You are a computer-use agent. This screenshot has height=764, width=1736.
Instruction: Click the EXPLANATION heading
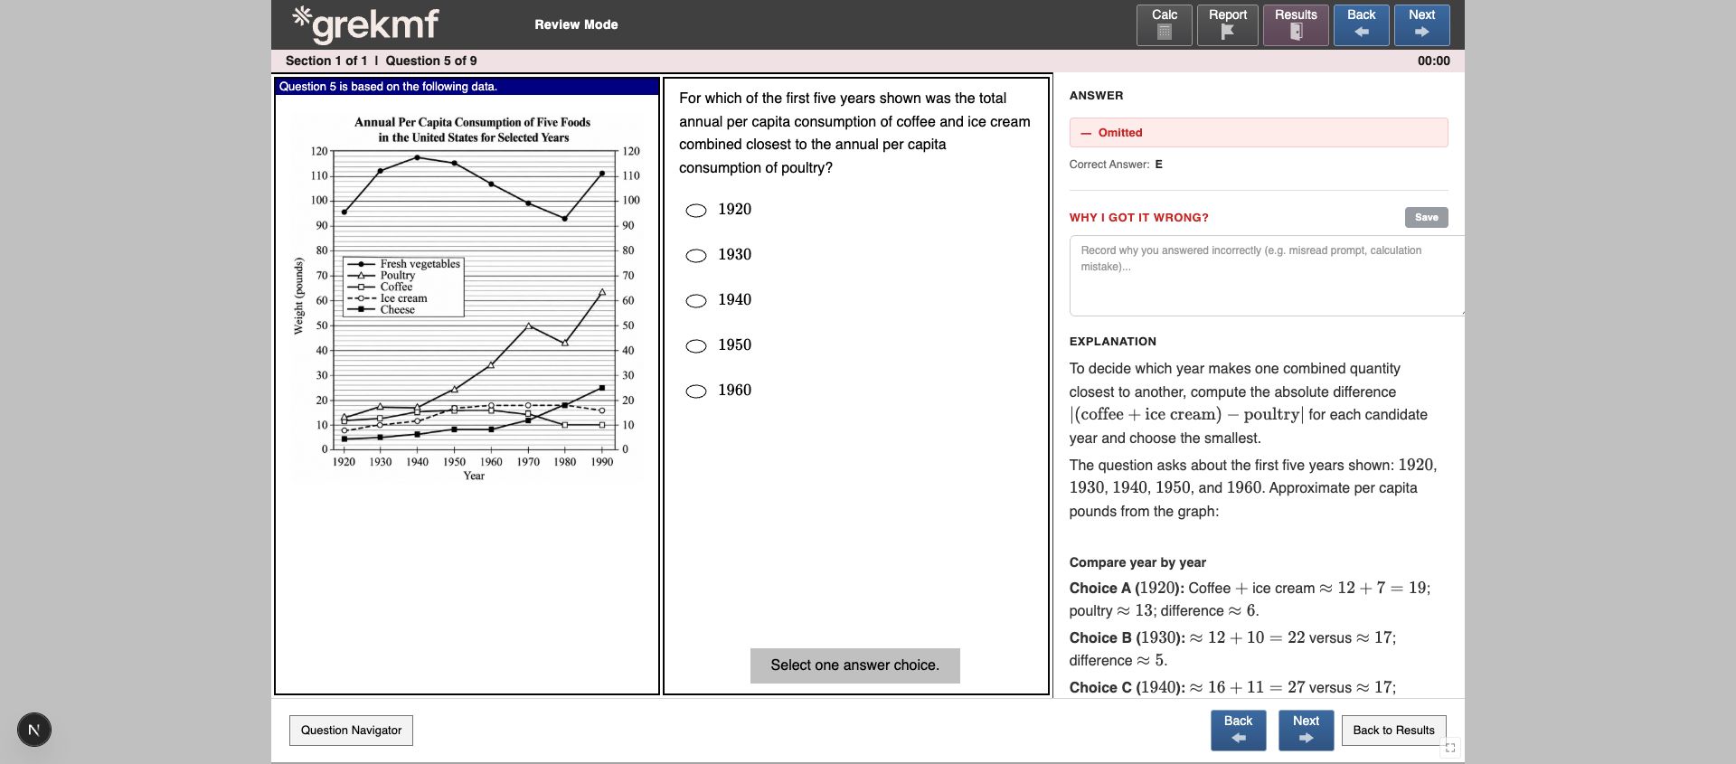pos(1112,342)
